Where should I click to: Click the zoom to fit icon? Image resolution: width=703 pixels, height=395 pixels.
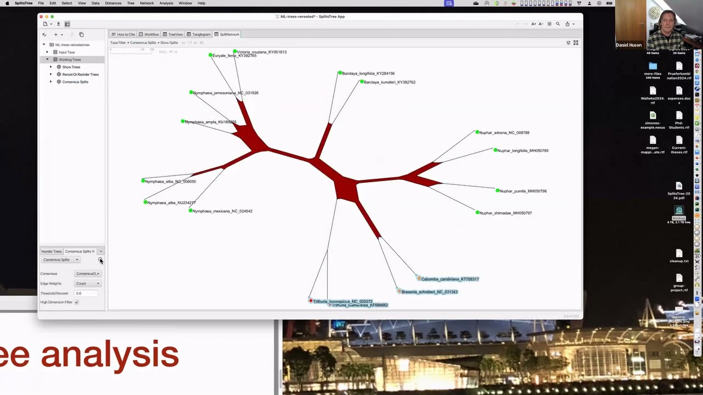click(x=550, y=24)
